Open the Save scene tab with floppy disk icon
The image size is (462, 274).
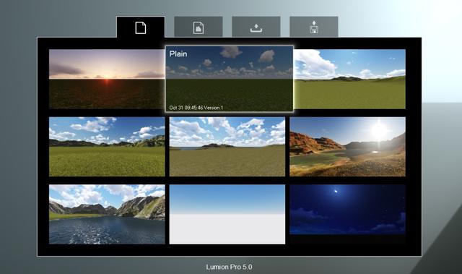click(x=314, y=27)
